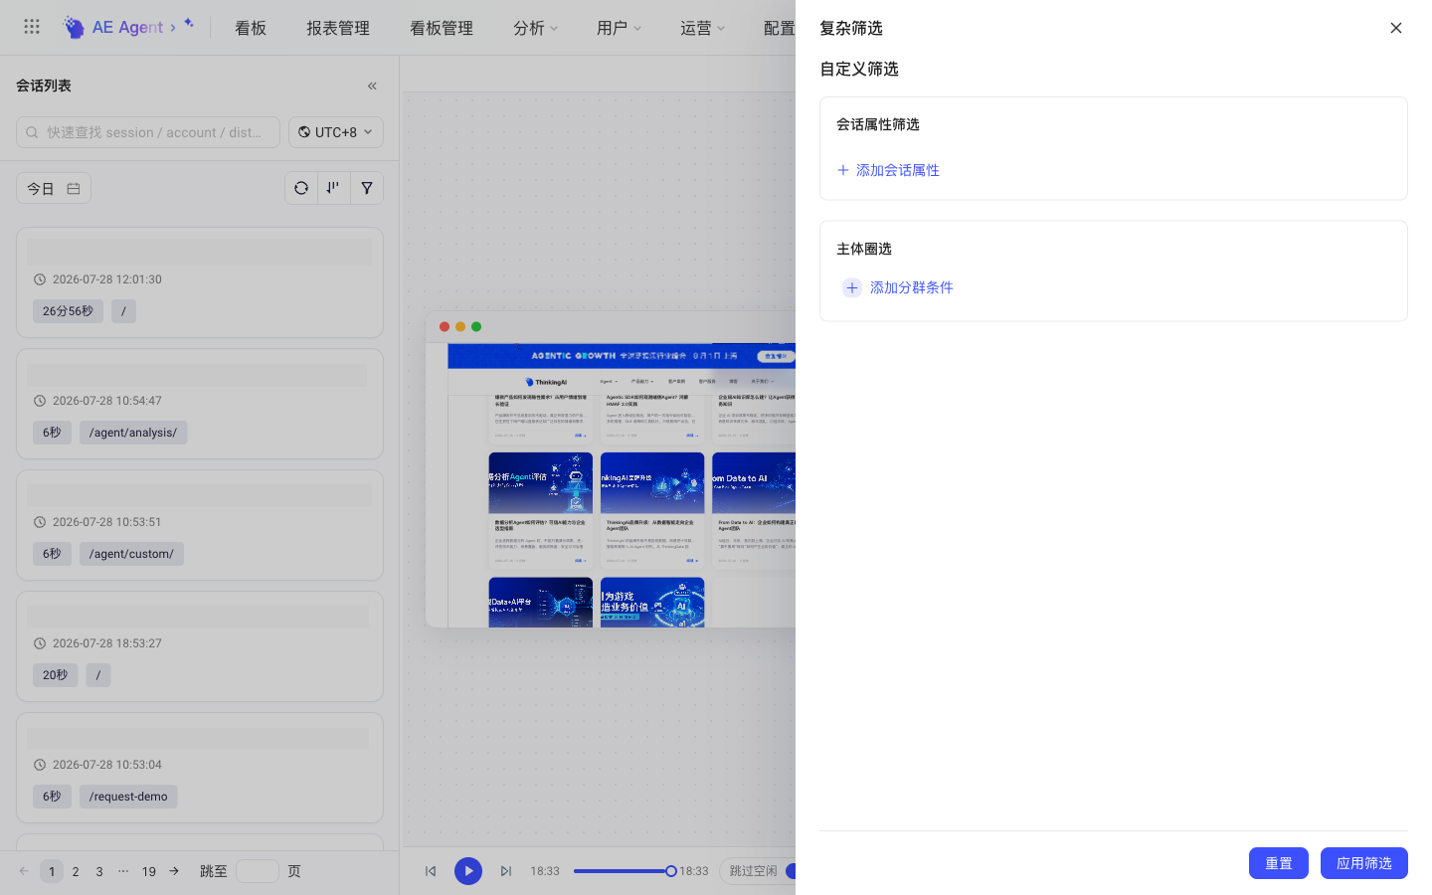Image resolution: width=1432 pixels, height=895 pixels.
Task: Expand the 运营 menu
Action: point(702,28)
